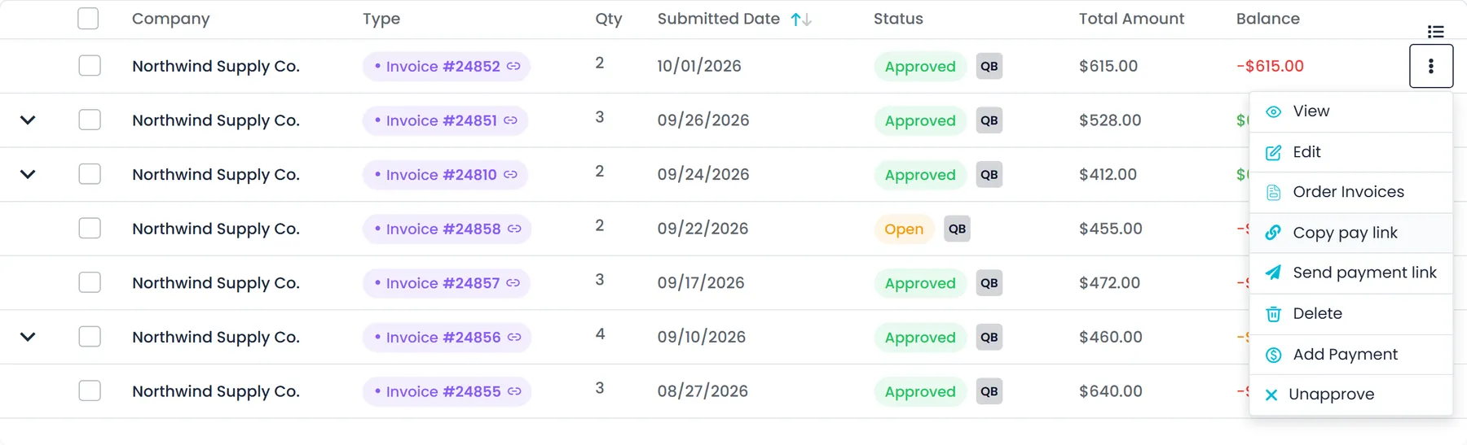This screenshot has height=445, width=1467.
Task: Check the box for Invoice #24855 row
Action: (x=90, y=390)
